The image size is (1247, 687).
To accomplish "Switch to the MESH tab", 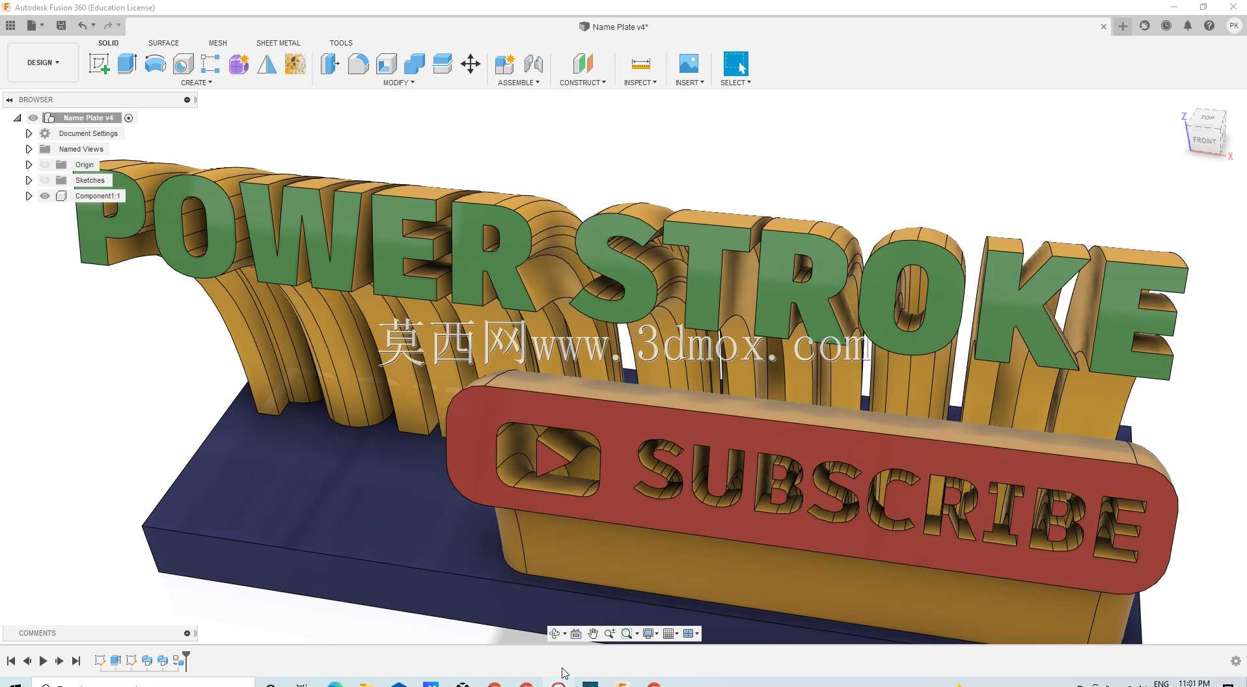I will click(x=218, y=43).
